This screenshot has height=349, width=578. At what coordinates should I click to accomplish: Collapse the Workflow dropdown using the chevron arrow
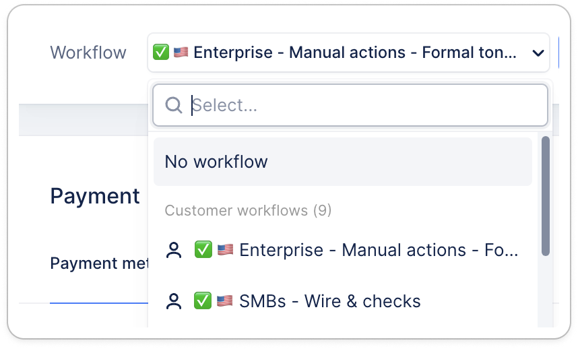click(538, 53)
